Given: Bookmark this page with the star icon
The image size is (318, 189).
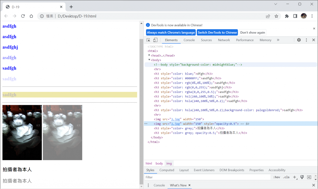Looking at the screenshot, I should click(276, 16).
